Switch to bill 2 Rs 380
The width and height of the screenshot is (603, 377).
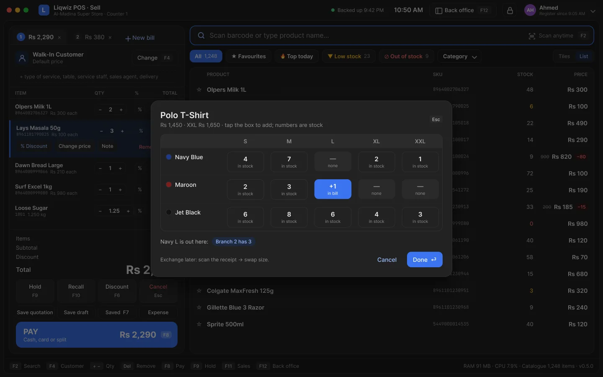tap(93, 37)
